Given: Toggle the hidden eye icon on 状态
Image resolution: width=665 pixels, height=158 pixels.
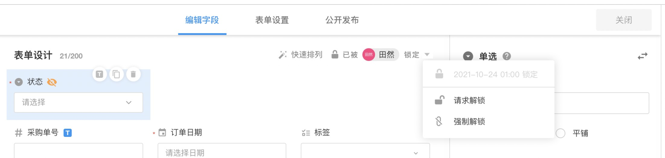Looking at the screenshot, I should (x=52, y=82).
